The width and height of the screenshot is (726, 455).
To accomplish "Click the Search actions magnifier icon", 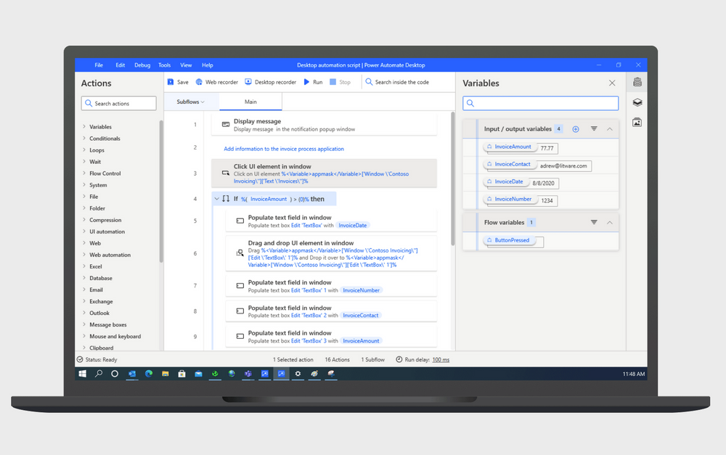I will pyautogui.click(x=89, y=103).
